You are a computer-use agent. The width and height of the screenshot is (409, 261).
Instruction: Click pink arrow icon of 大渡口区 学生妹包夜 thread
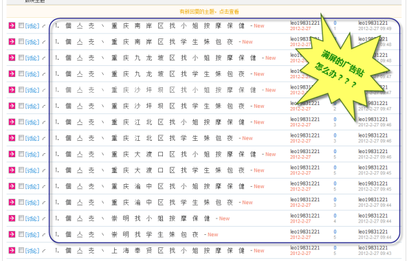[x=12, y=170]
